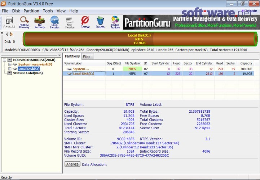Go to the previous disk with the left arrow
The image size is (260, 180).
click(7, 34)
